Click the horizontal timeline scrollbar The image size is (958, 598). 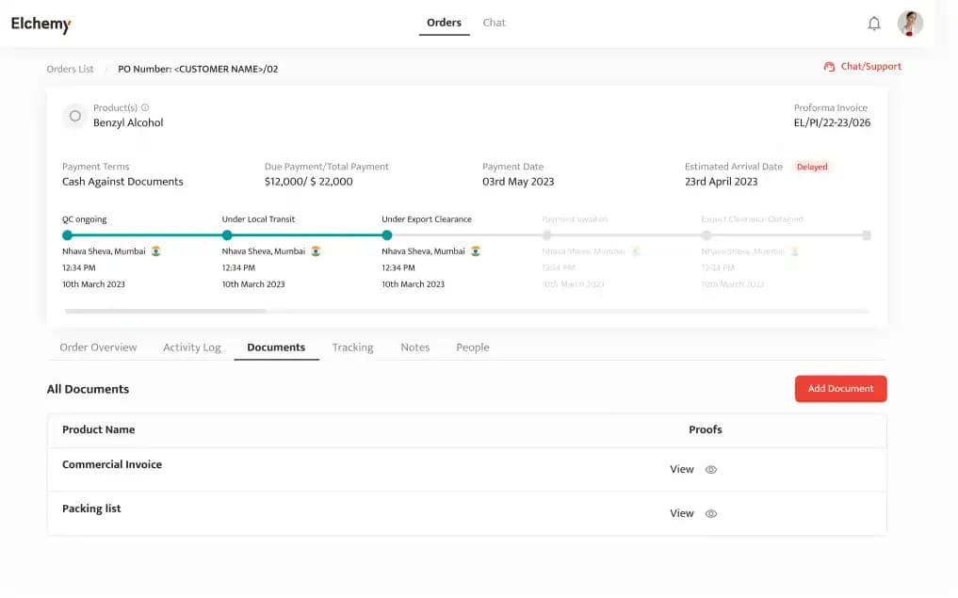pos(166,311)
